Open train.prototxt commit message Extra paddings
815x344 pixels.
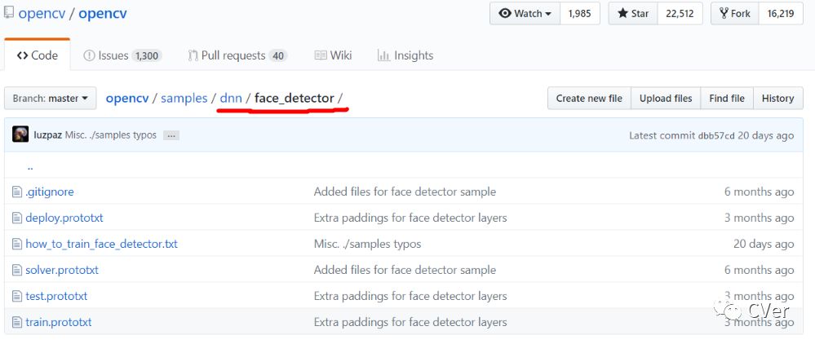coord(410,322)
